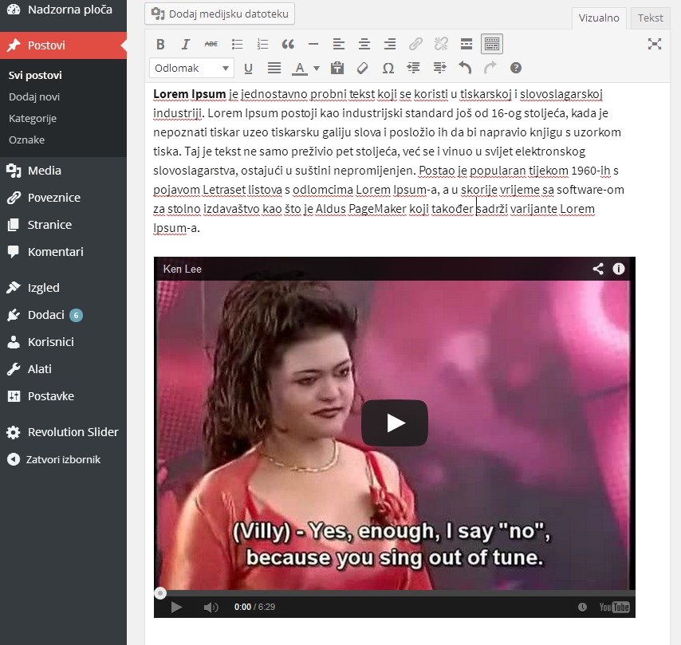Insert a blockquote
The width and height of the screenshot is (681, 645).
[288, 44]
